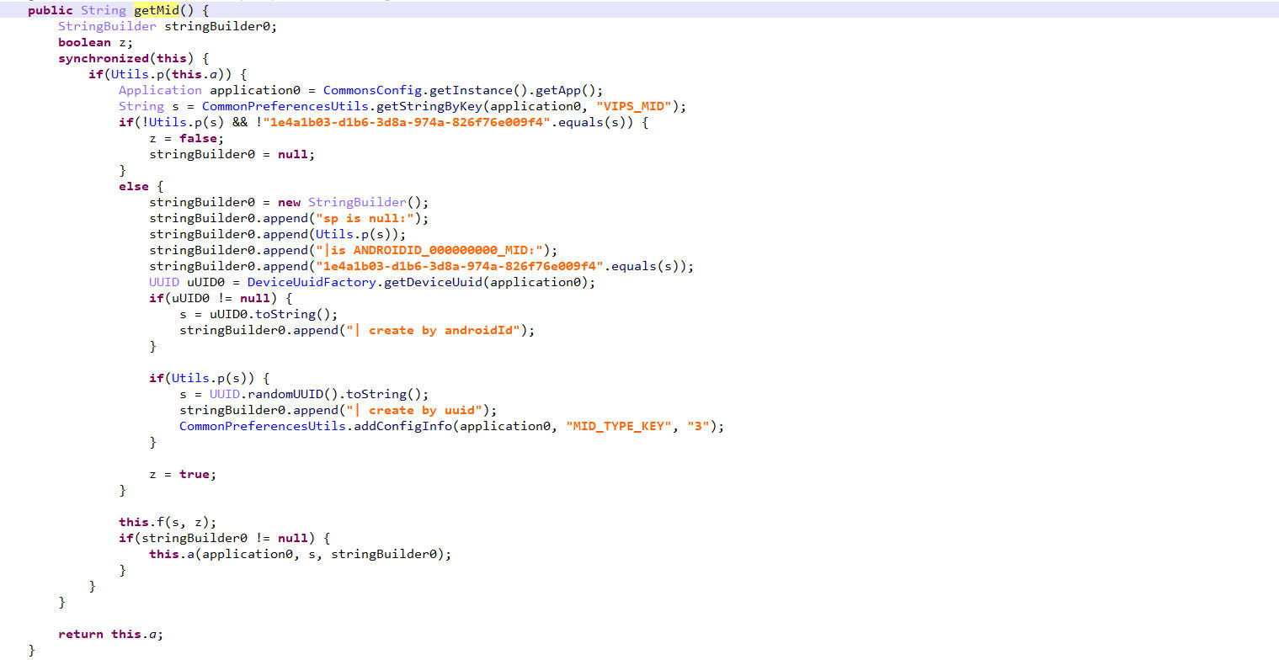Image resolution: width=1279 pixels, height=665 pixels.
Task: Click the this.f(s, z) method call
Action: pyautogui.click(x=167, y=522)
